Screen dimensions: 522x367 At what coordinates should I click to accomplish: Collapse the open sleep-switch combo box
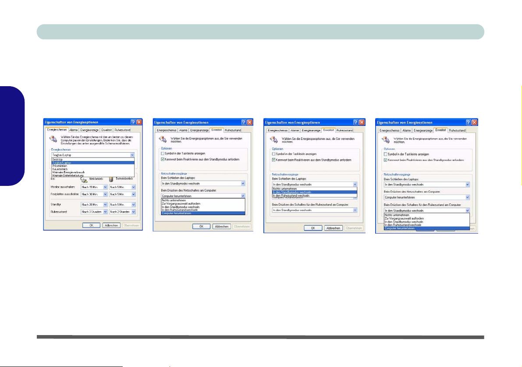pos(467,210)
